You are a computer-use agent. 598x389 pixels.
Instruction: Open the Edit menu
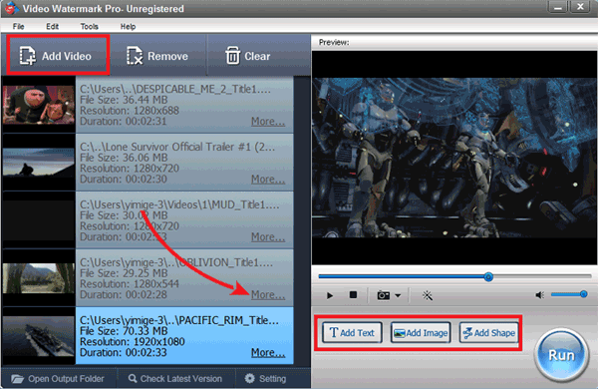(x=52, y=26)
